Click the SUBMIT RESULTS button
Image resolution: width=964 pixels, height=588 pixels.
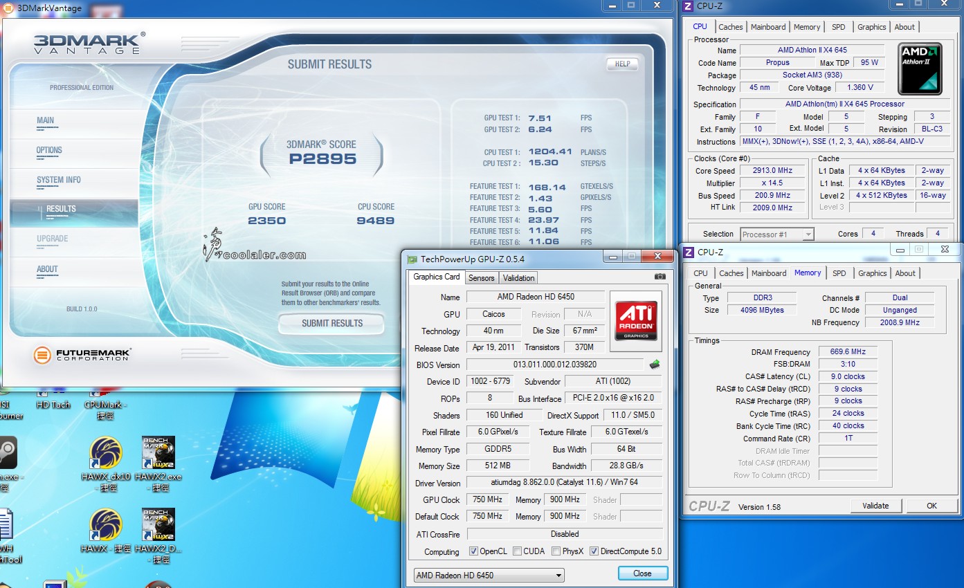click(x=332, y=323)
